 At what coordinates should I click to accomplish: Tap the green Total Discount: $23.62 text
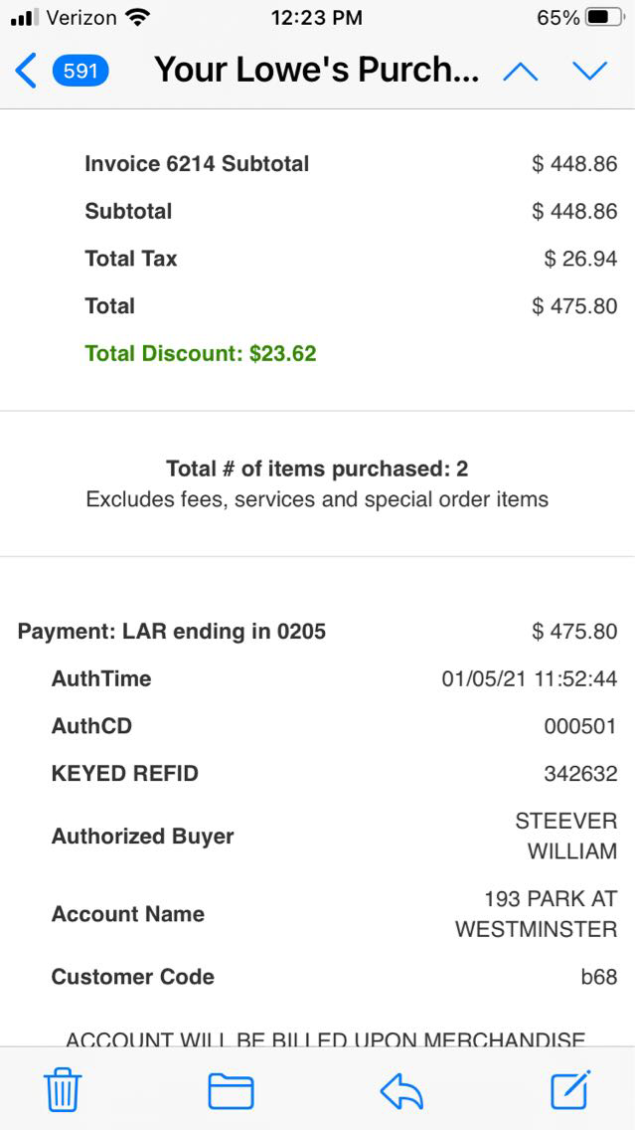pos(201,353)
